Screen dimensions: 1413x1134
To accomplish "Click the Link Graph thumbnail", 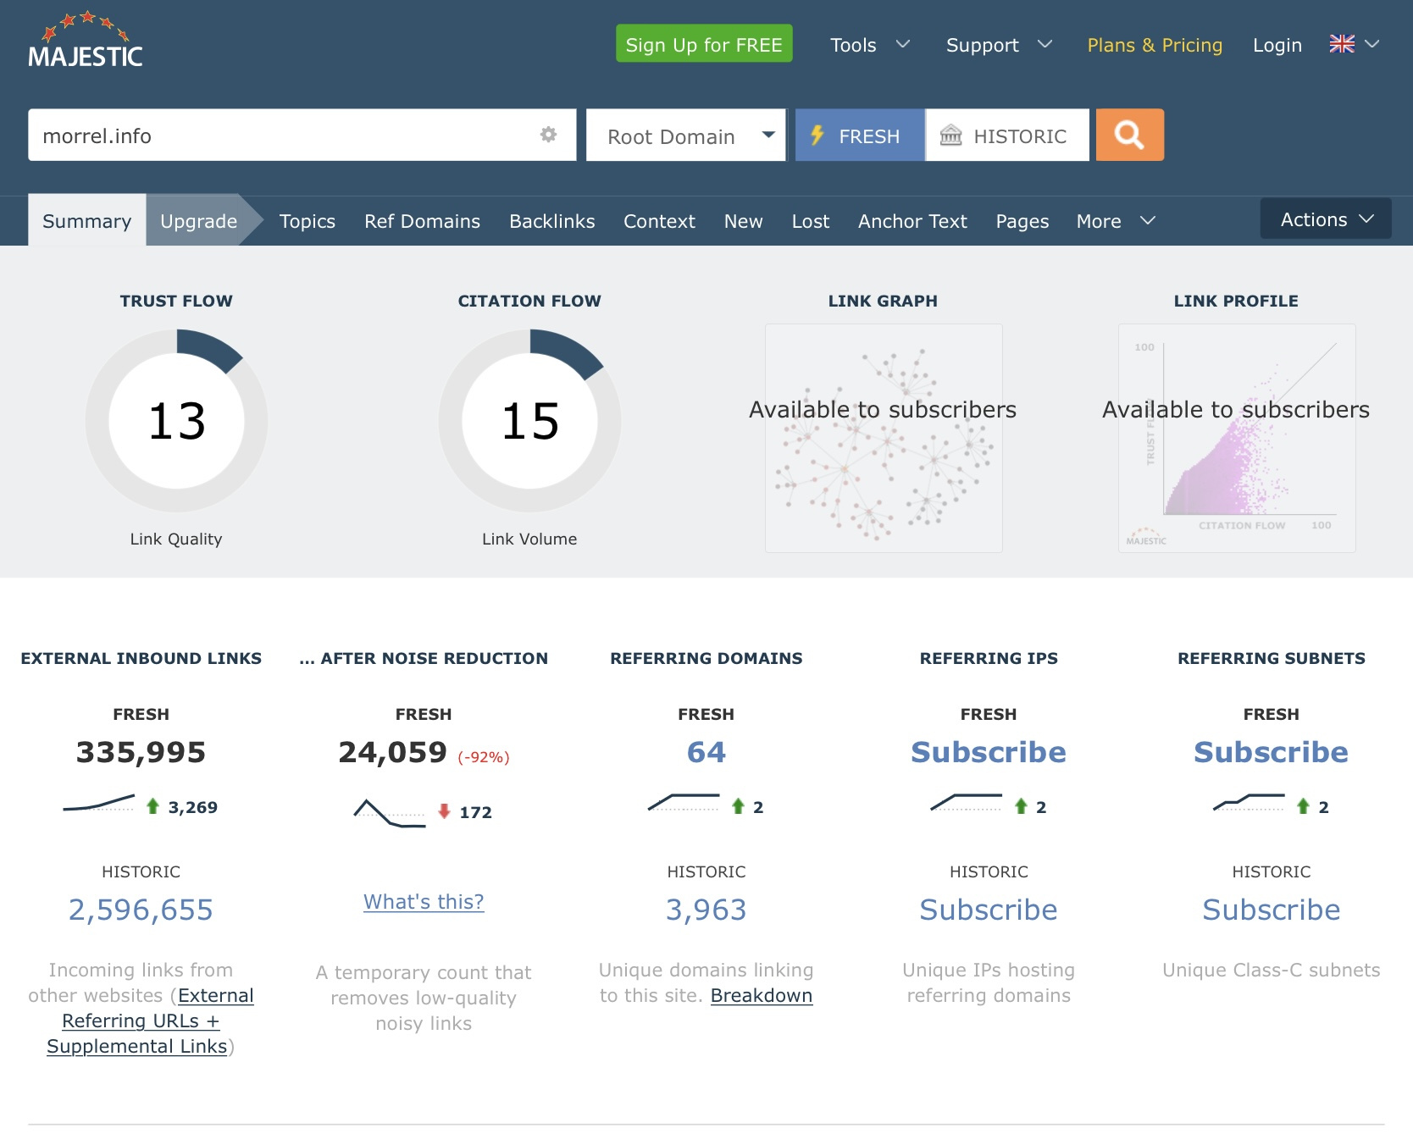I will click(x=884, y=438).
